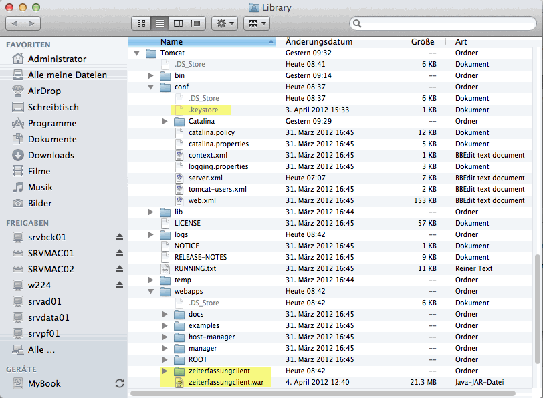Switch to Cover Flow view
Screen dimensions: 543x398
tap(196, 23)
